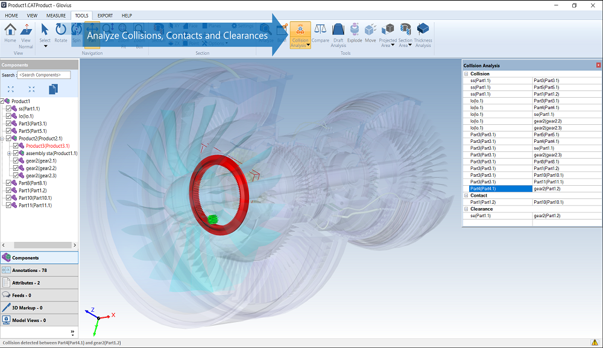The width and height of the screenshot is (603, 348).
Task: Click the Glovius app icon in title bar
Action: (x=4, y=5)
